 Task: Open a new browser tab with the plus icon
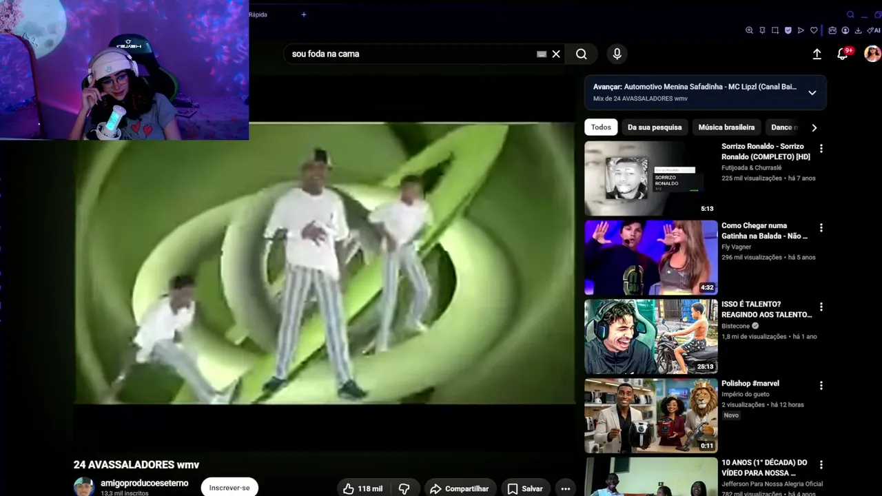[304, 14]
